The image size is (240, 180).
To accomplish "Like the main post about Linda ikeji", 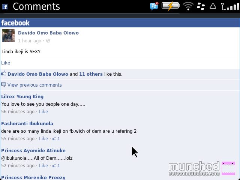I will pyautogui.click(x=6, y=63).
